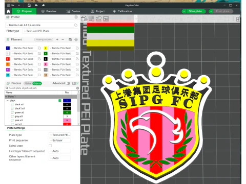This screenshot has width=246, height=184.
Task: Edit filament 6 preset icon
Action: pyautogui.click(x=77, y=59)
